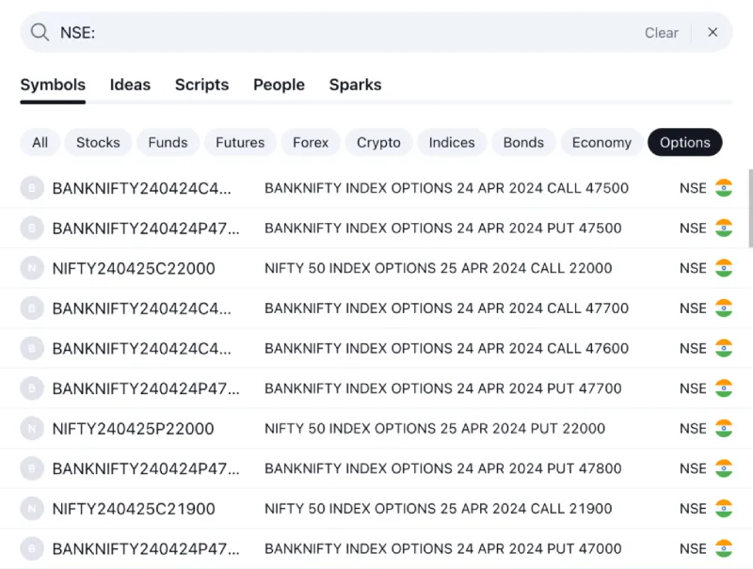
Task: Choose BANKNIFTY 24 APR 2024 CALL 47500 description
Action: (446, 188)
